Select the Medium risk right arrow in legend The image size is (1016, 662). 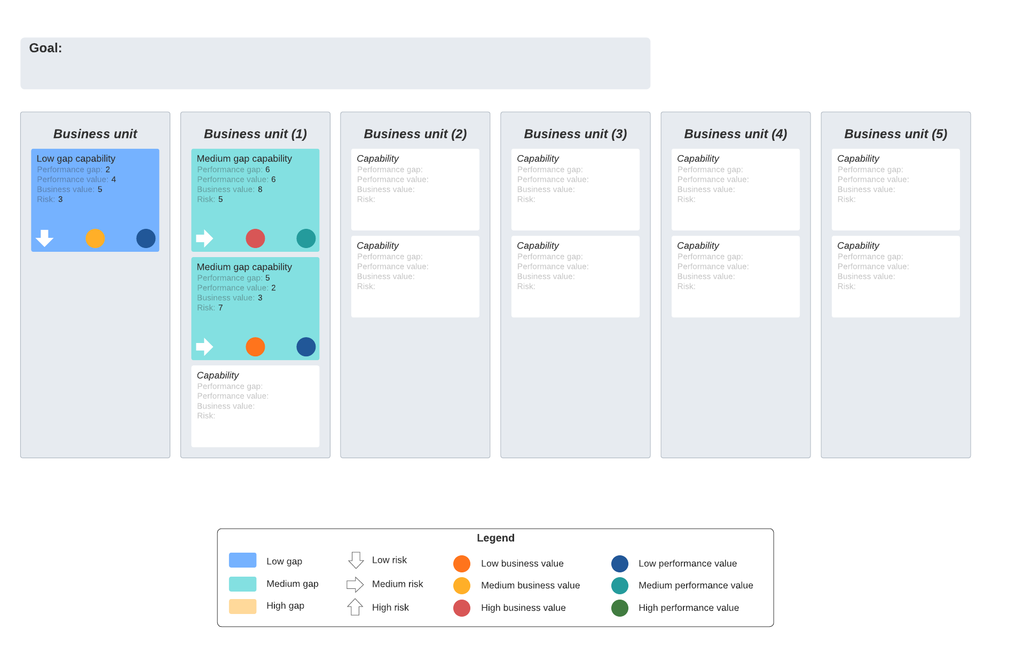[x=355, y=585]
